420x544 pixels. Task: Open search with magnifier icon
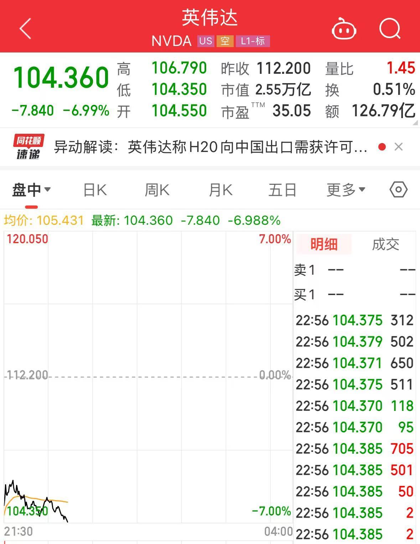[x=390, y=29]
